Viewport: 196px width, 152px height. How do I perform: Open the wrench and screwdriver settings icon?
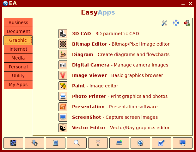[x=164, y=23]
